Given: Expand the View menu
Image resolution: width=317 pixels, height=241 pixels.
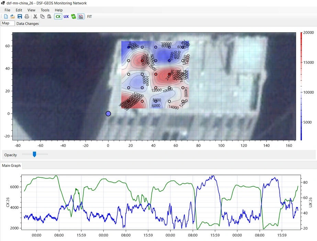Looking at the screenshot, I should pos(31,10).
